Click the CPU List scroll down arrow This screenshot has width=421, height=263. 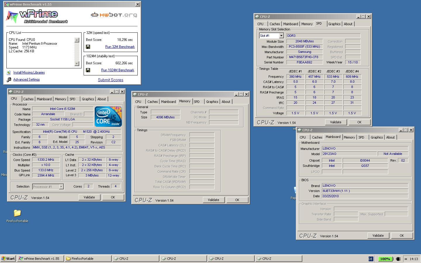(x=77, y=63)
